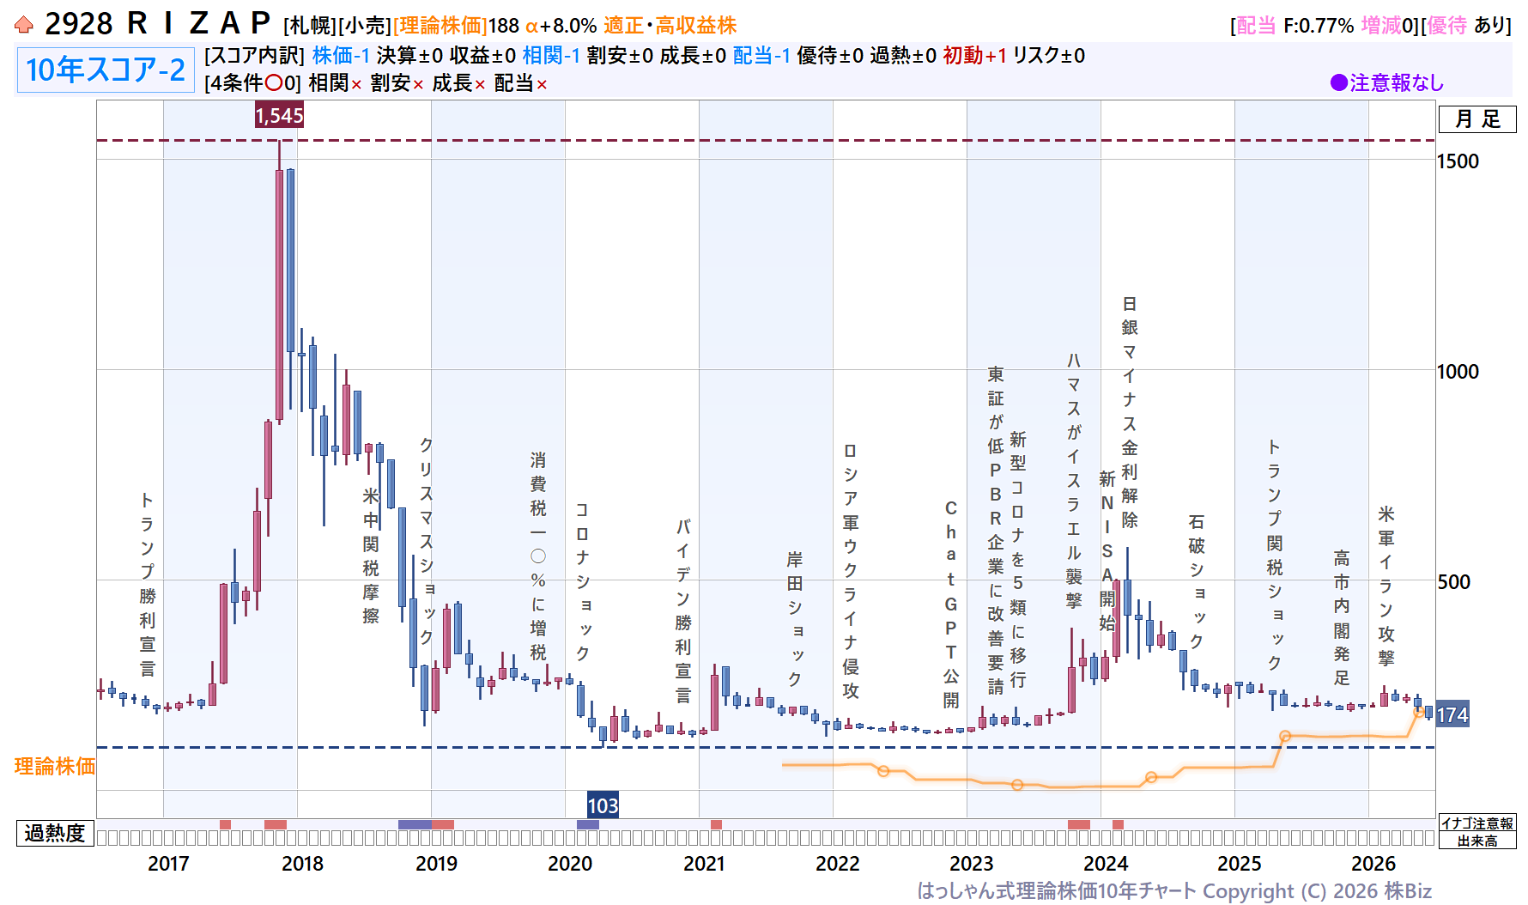
Task: Click the トランプ関税ショック event label
Action: coord(1275,555)
